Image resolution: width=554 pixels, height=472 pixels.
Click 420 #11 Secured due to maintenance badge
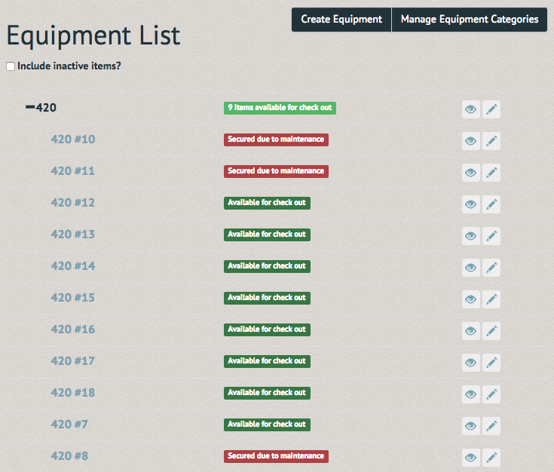pyautogui.click(x=276, y=171)
